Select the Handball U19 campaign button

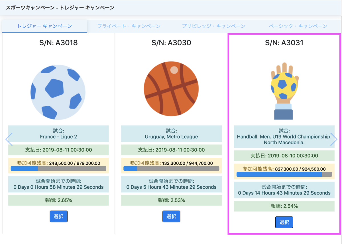click(x=284, y=222)
